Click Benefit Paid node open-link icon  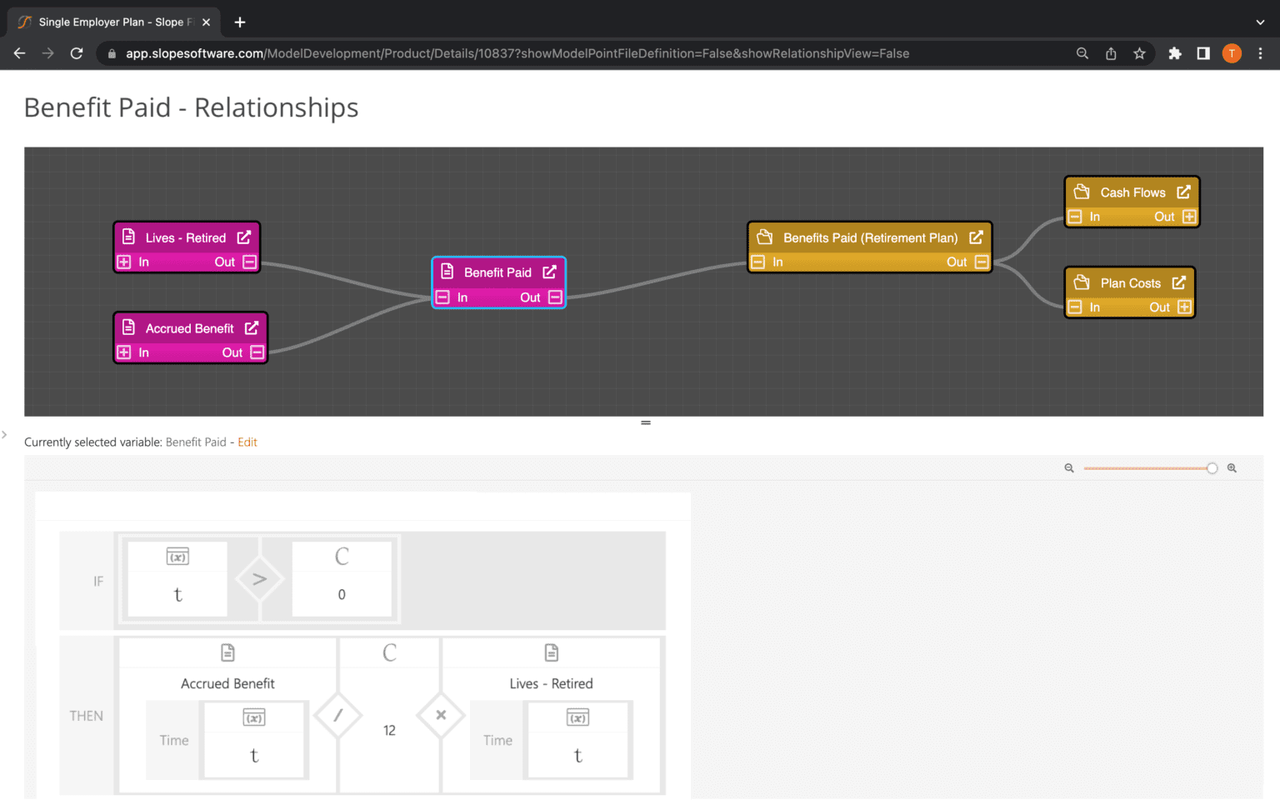click(x=549, y=272)
